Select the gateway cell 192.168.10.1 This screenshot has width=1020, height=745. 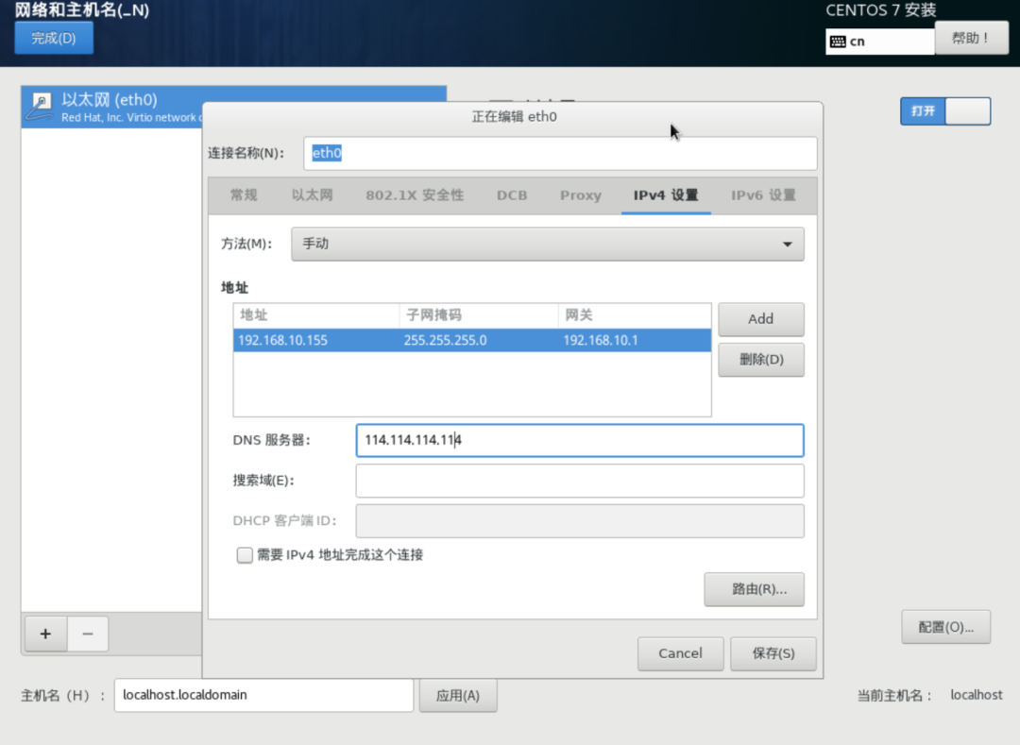pos(635,341)
